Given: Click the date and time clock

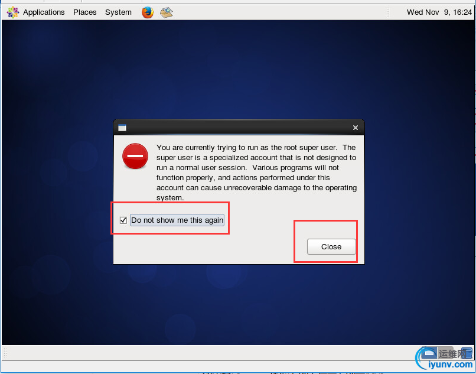Looking at the screenshot, I should coord(439,12).
